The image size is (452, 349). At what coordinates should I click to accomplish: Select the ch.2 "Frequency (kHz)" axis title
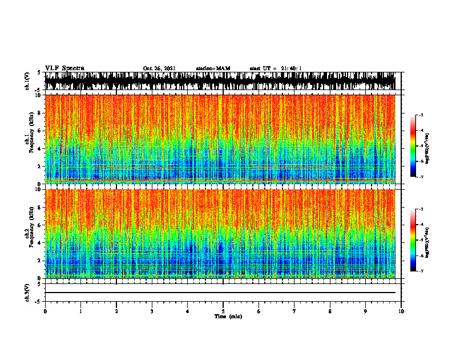tap(31, 227)
